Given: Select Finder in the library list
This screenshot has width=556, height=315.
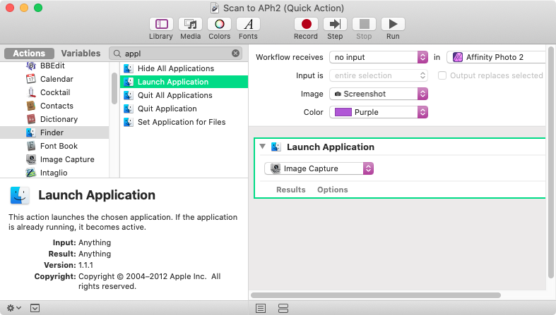Looking at the screenshot, I should 54,132.
